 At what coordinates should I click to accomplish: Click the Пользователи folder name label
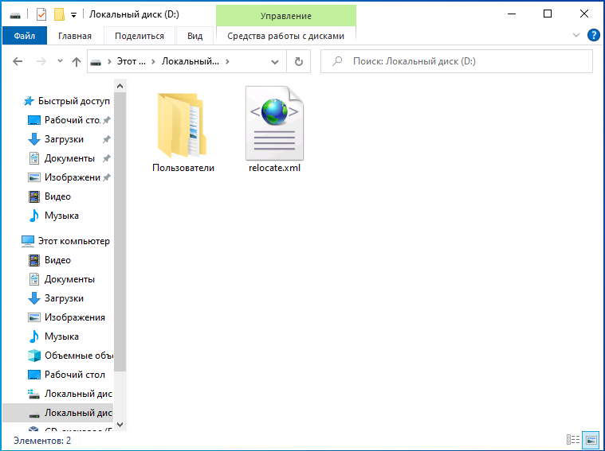[183, 168]
